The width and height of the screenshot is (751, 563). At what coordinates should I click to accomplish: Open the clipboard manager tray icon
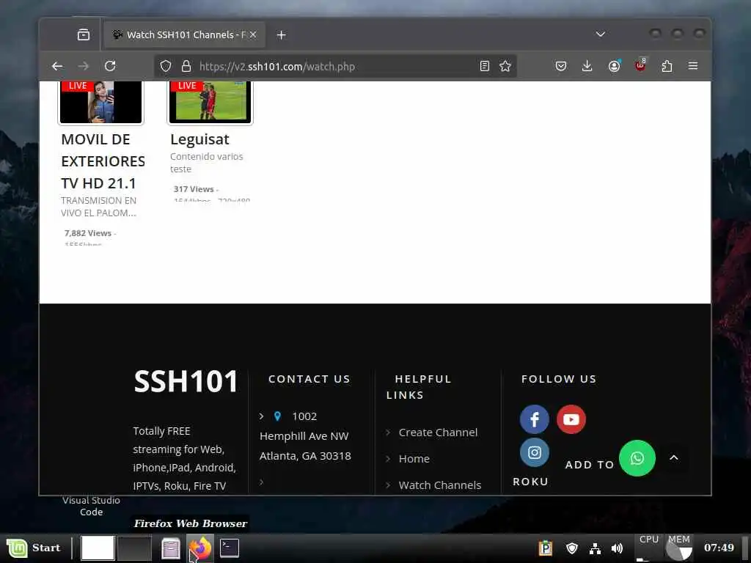545,548
